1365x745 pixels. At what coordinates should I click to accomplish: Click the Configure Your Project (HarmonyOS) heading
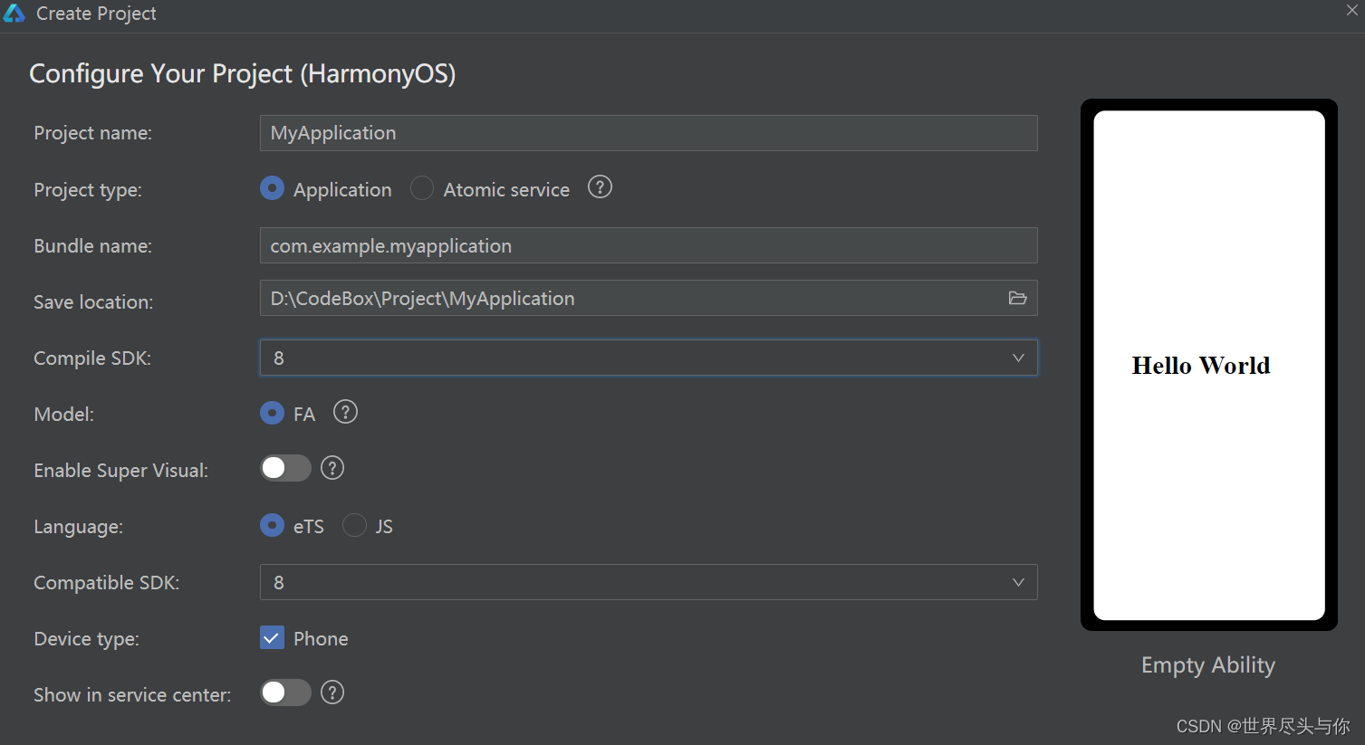tap(243, 73)
